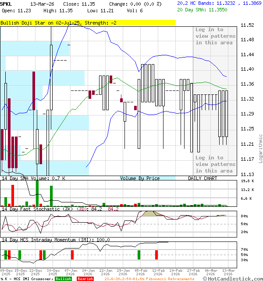Click the green Bullish legend badge
The height and width of the screenshot is (281, 263).
64,279
